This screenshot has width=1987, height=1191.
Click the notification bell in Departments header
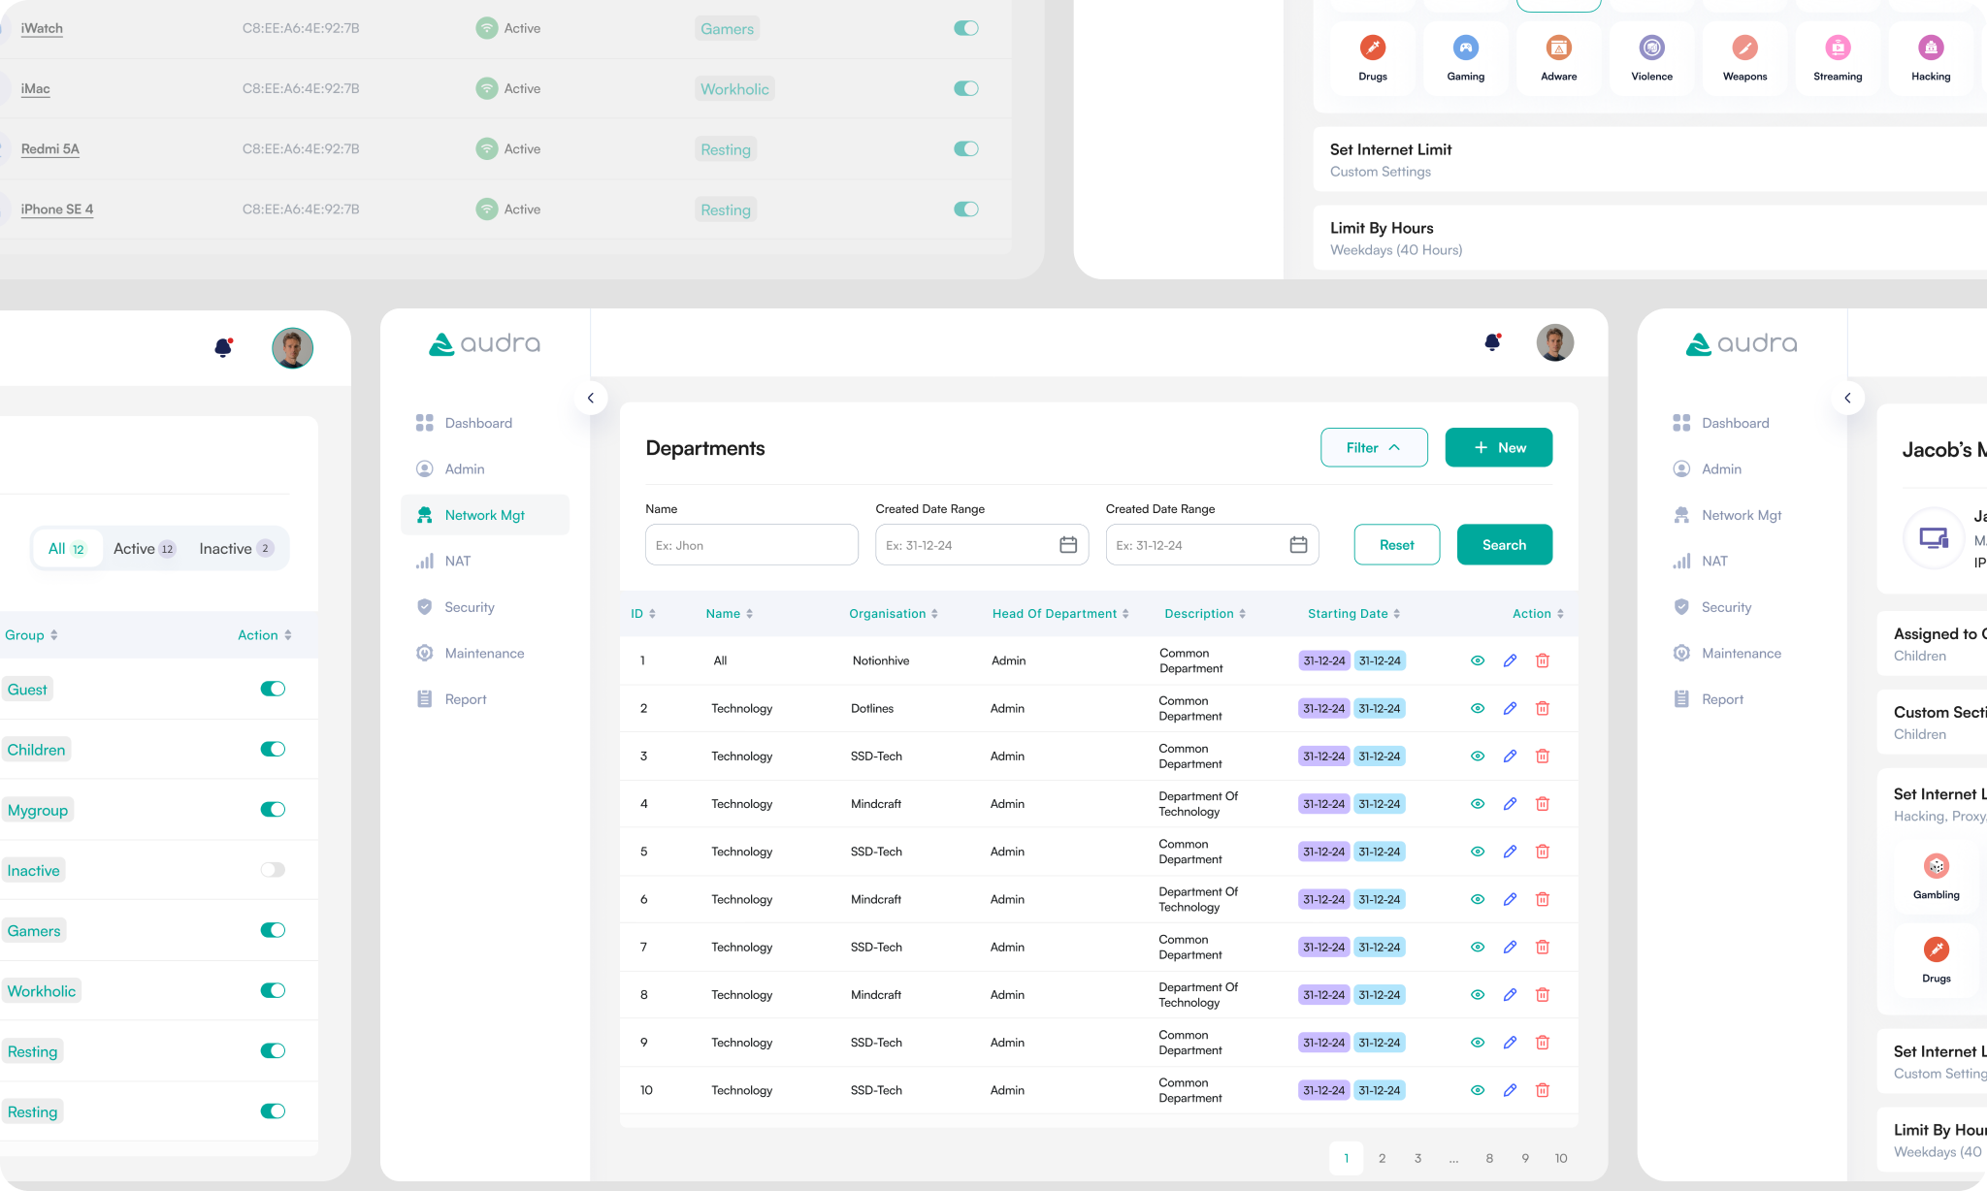point(1492,342)
